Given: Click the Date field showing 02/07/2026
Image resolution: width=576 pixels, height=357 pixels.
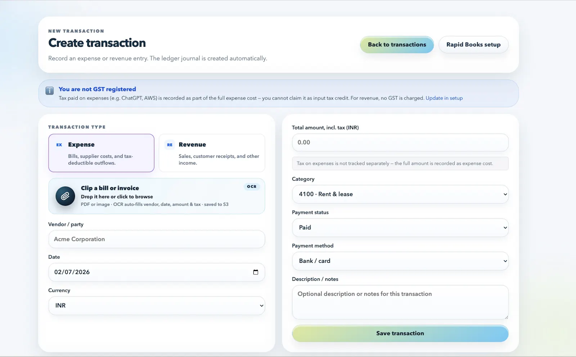Looking at the screenshot, I should tap(157, 272).
